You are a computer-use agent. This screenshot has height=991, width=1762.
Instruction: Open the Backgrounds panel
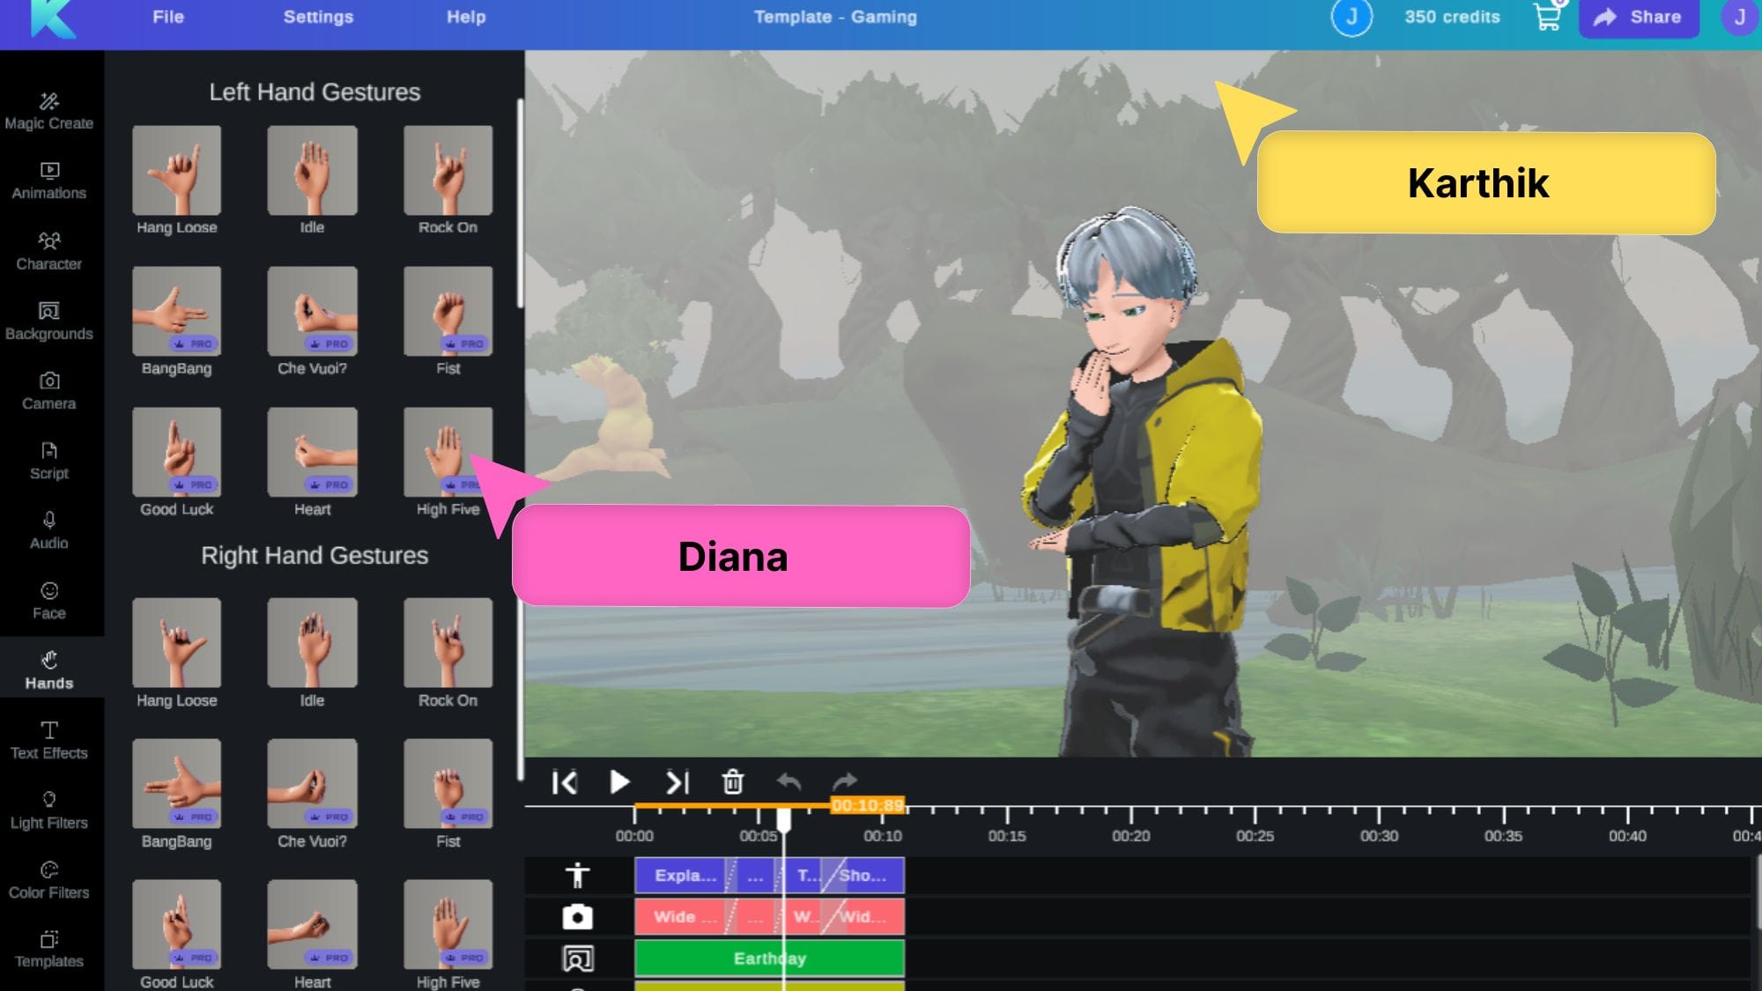pyautogui.click(x=48, y=320)
